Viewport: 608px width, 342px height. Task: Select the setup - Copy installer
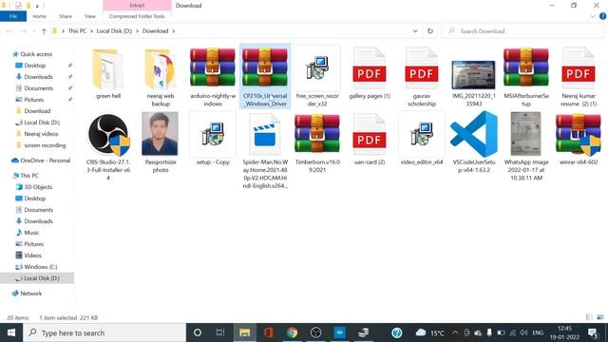(x=213, y=139)
